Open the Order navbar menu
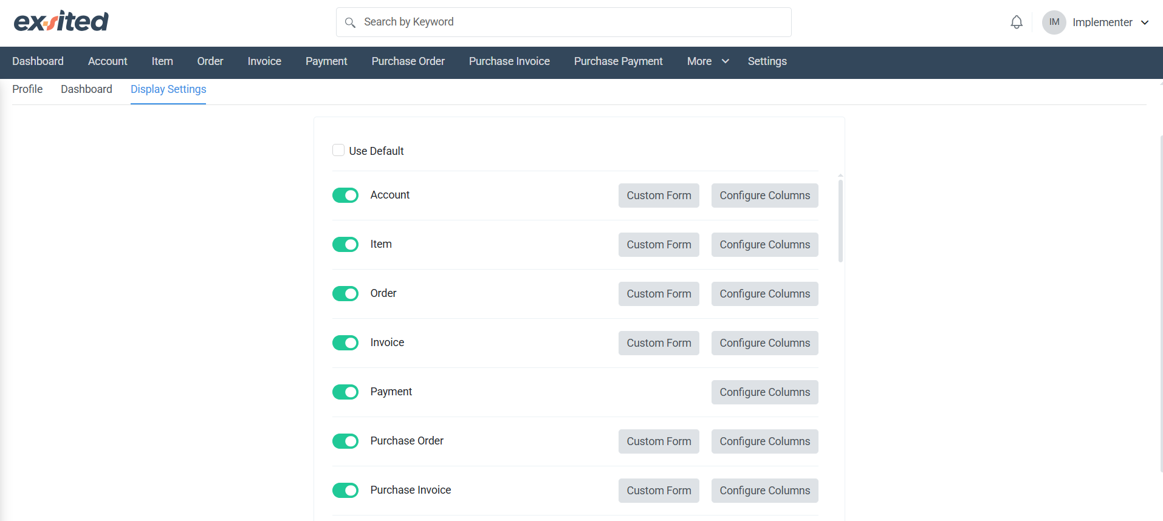This screenshot has height=521, width=1163. pyautogui.click(x=210, y=61)
